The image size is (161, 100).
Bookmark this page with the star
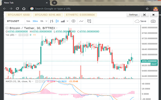[x=147, y=9]
